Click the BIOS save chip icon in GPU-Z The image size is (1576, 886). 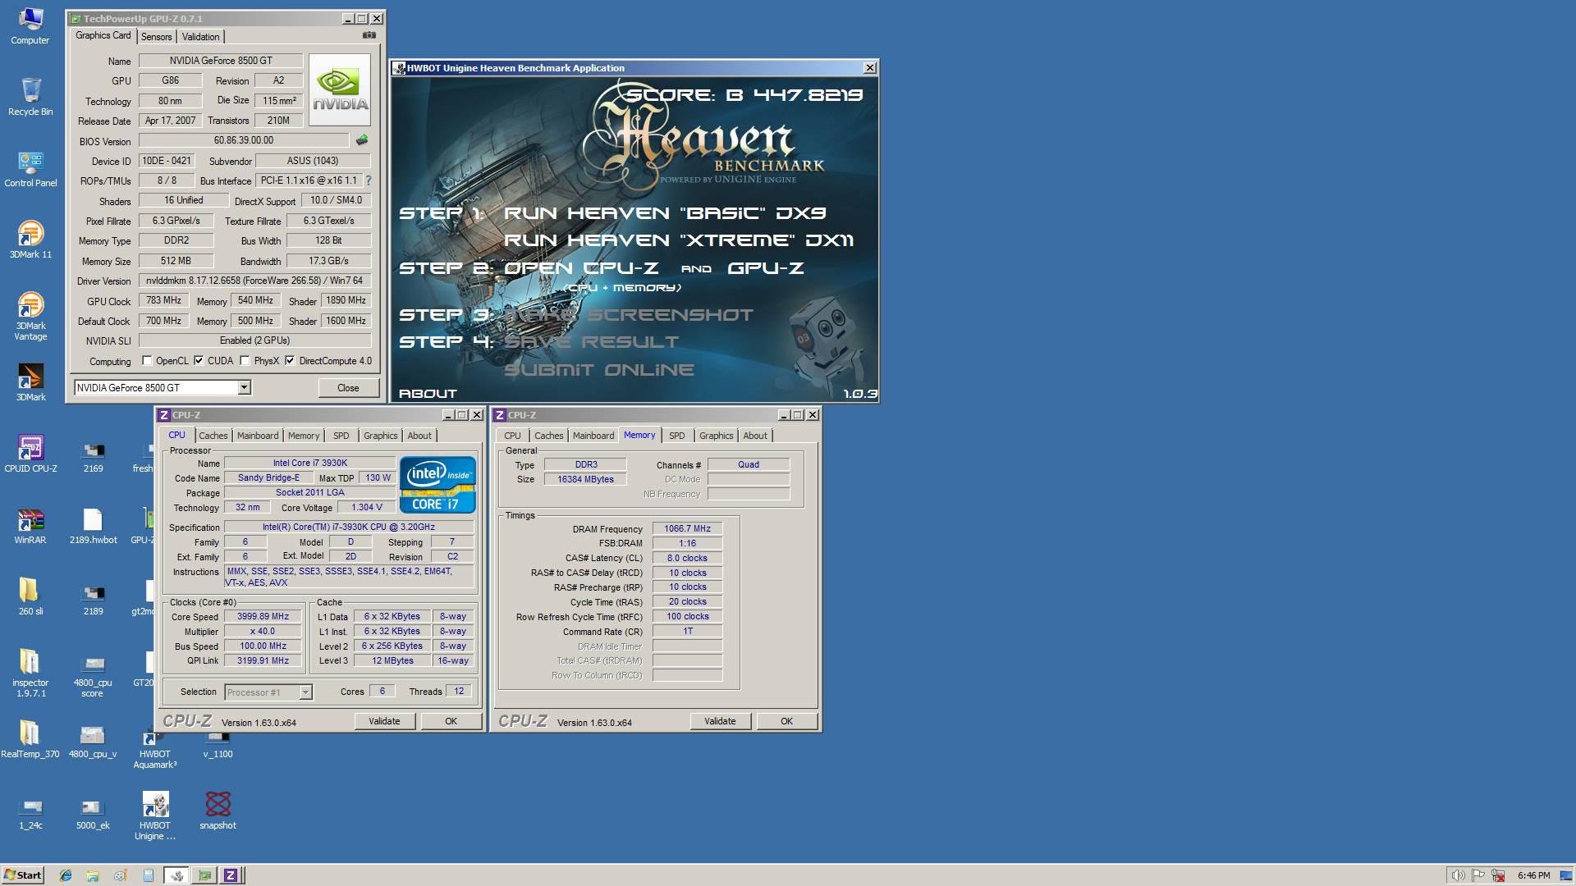(x=361, y=140)
